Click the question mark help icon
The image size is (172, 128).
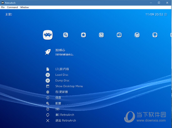click(48, 109)
